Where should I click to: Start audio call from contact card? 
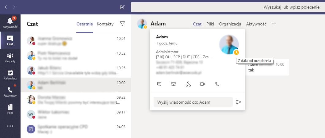(217, 84)
